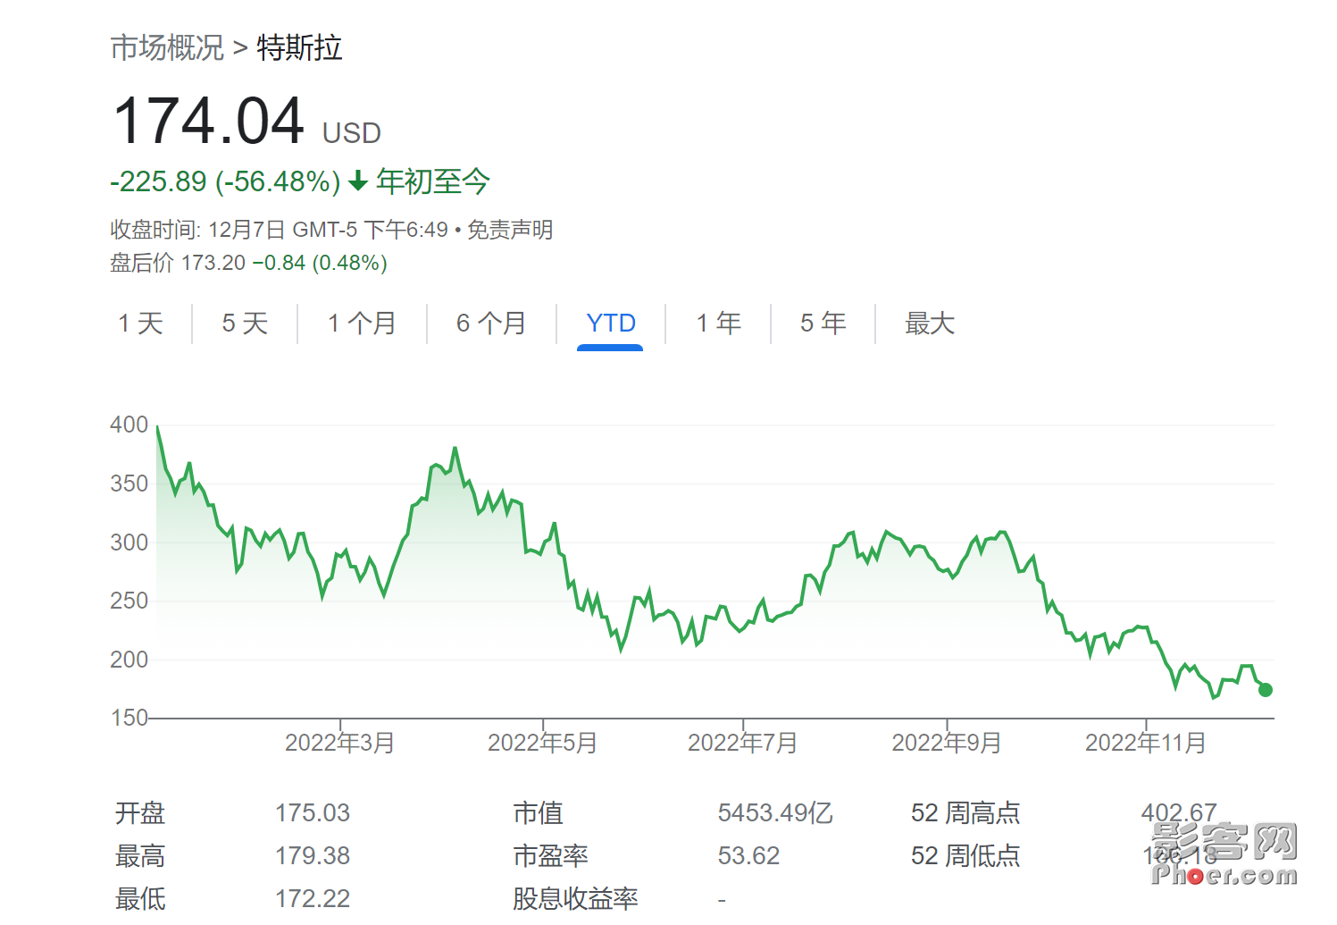Click the 52 周高点 value 402.67
The width and height of the screenshot is (1337, 925).
(x=1179, y=813)
